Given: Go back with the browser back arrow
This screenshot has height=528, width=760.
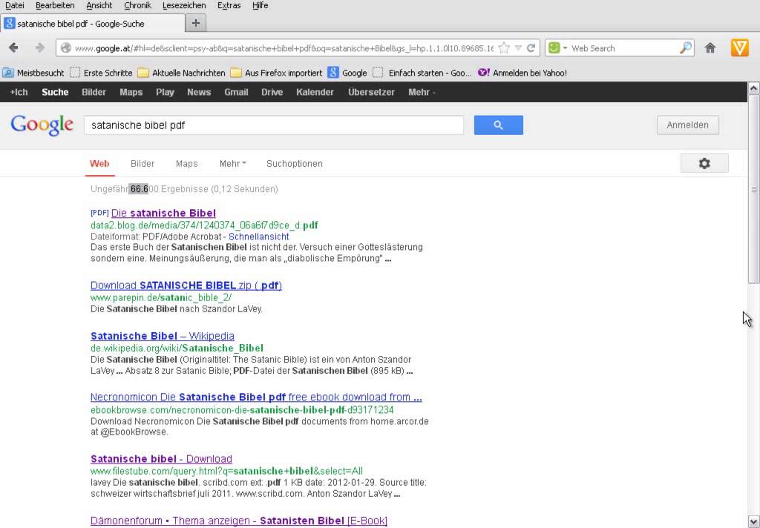Looking at the screenshot, I should tap(13, 48).
